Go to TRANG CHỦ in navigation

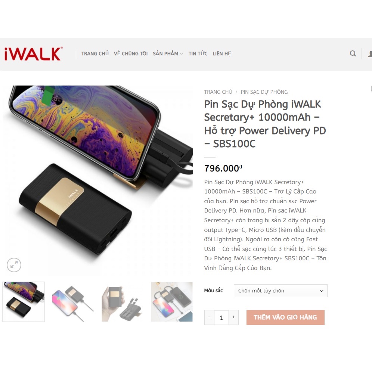[95, 54]
